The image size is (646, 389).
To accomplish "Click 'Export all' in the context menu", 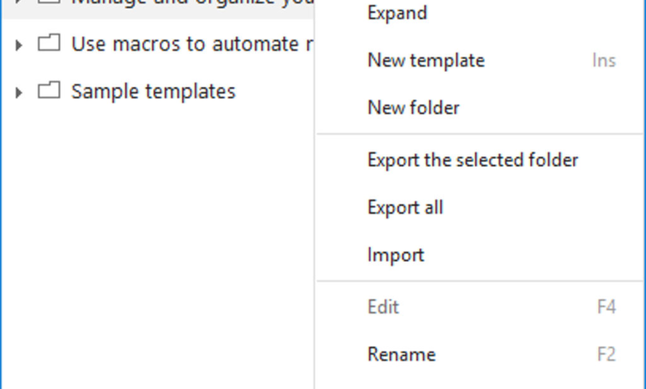I will tap(405, 207).
